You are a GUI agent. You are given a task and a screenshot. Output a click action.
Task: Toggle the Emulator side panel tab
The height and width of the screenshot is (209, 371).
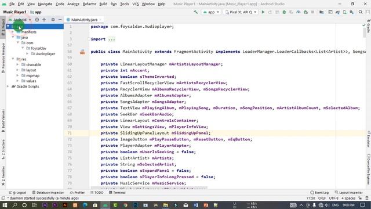coord(369,139)
